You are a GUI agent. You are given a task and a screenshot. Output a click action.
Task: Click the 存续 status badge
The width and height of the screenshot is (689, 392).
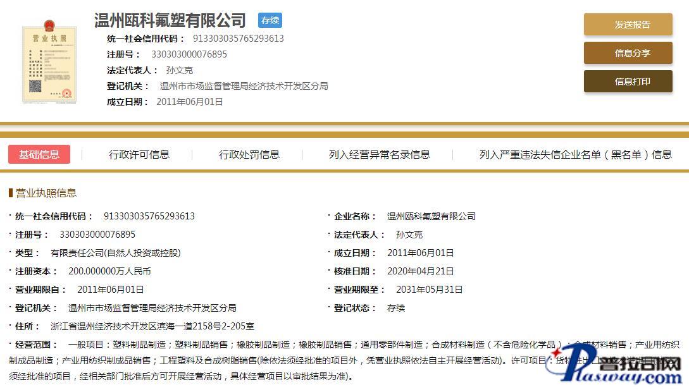click(x=270, y=20)
